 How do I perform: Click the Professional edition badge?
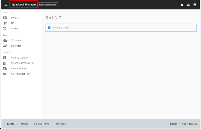coord(48,5)
